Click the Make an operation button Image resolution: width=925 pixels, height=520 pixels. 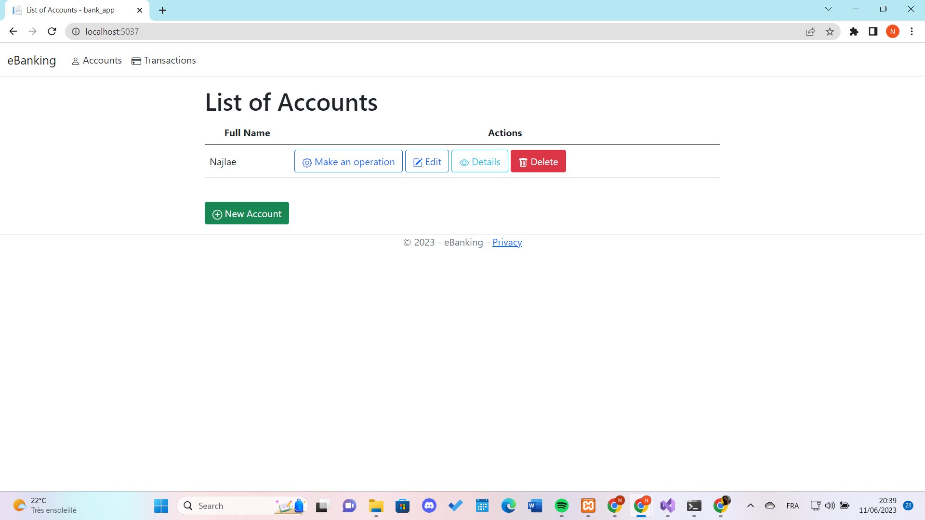pyautogui.click(x=348, y=162)
